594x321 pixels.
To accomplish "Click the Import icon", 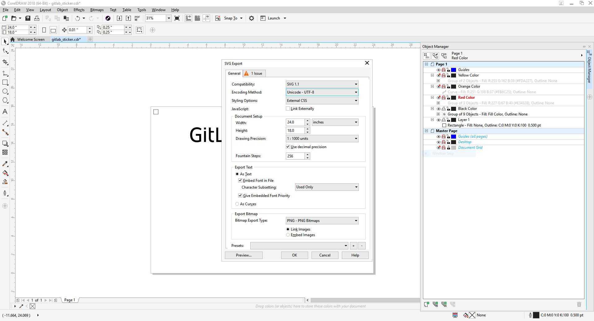I will pos(119,18).
